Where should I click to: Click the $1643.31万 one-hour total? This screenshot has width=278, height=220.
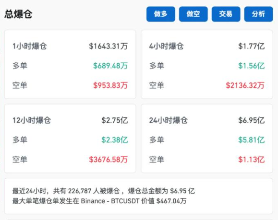[x=109, y=46]
